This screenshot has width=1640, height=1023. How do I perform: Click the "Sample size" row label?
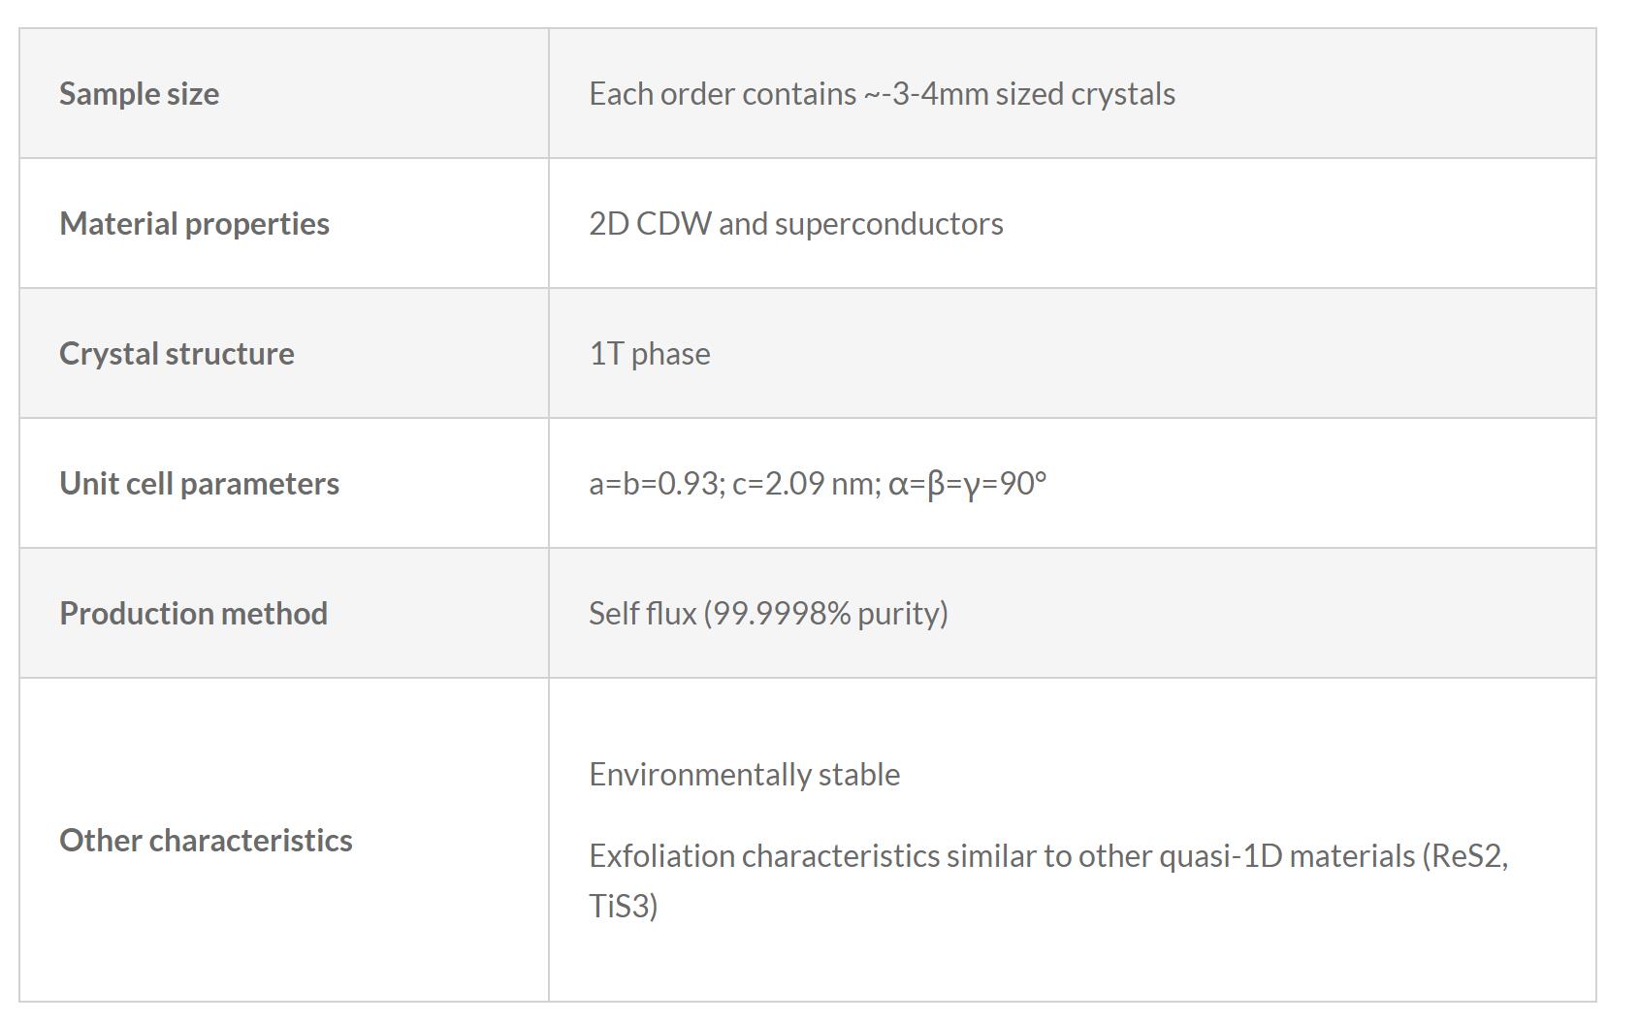click(139, 94)
